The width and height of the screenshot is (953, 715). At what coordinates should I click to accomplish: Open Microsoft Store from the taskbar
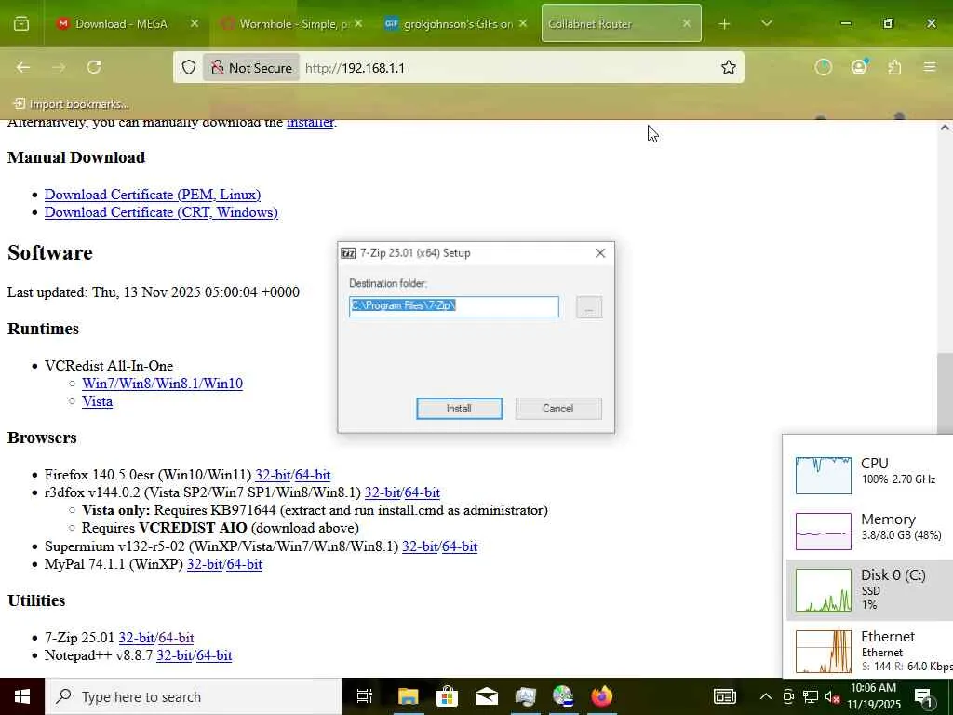tap(448, 696)
